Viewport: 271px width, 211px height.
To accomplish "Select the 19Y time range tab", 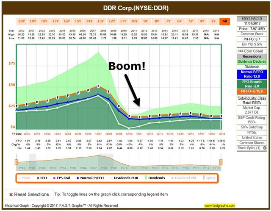I will [x=33, y=21].
